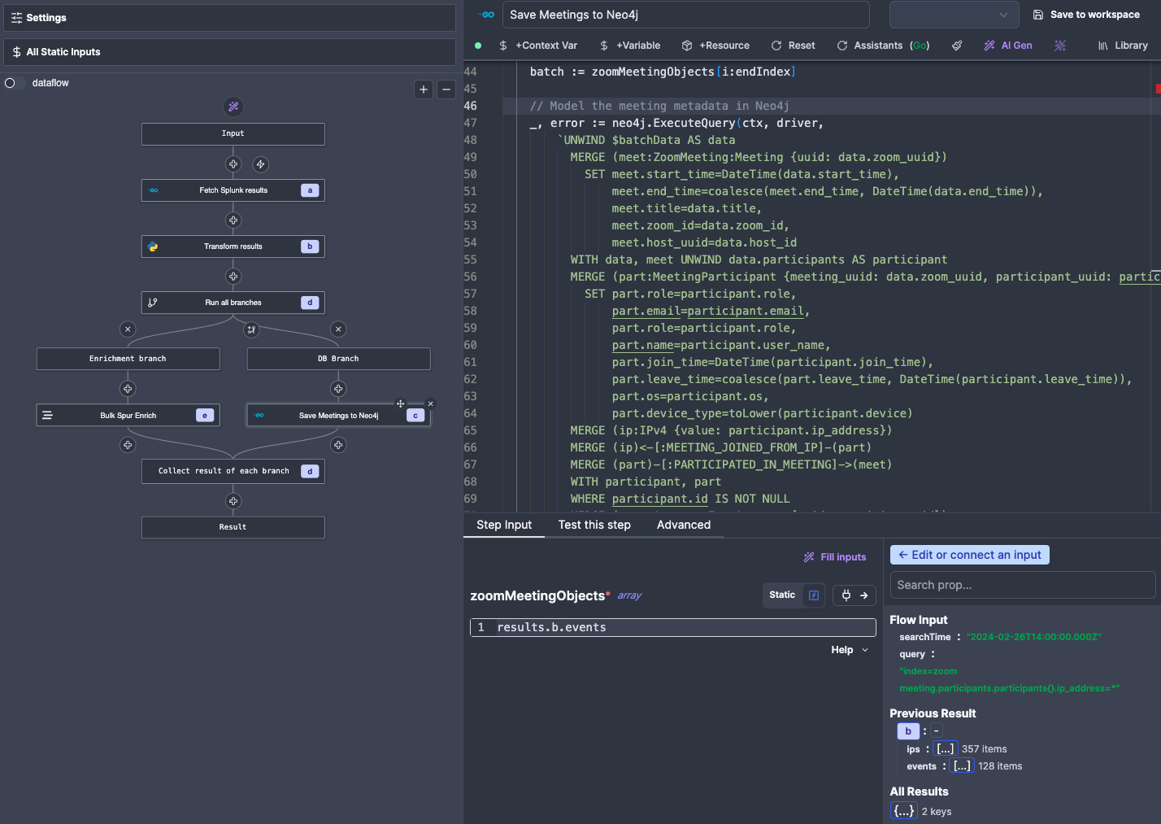The width and height of the screenshot is (1161, 824).
Task: Open the Advanced tab
Action: [x=683, y=525]
